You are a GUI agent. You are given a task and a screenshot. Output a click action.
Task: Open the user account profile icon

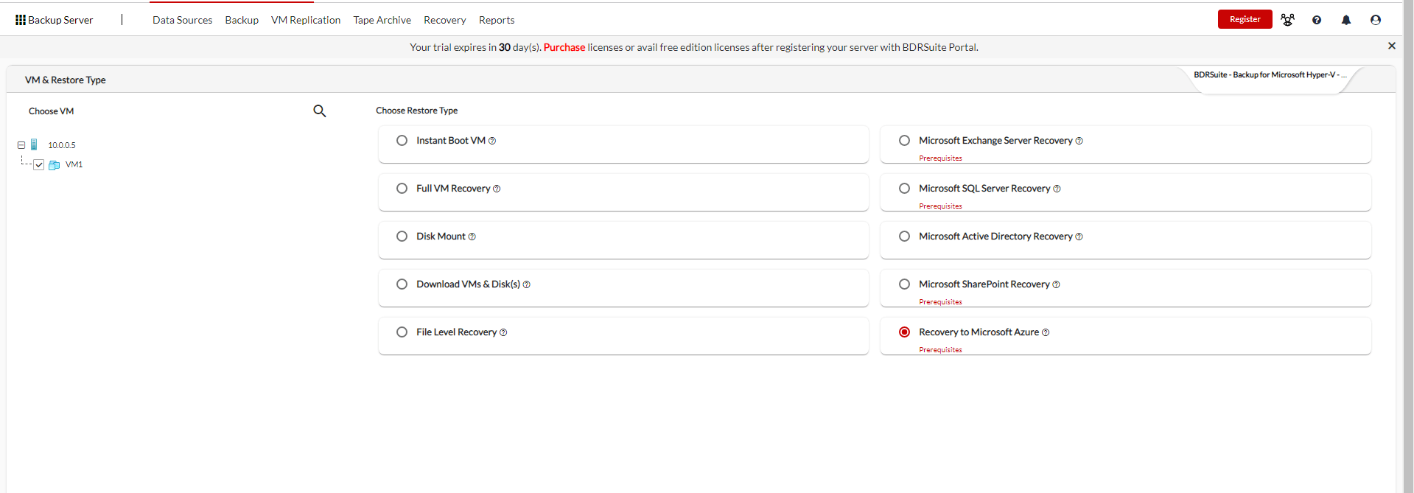(1376, 20)
